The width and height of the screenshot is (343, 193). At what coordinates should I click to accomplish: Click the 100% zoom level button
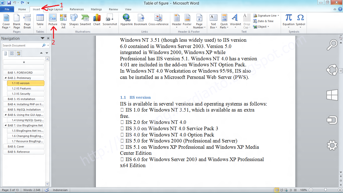point(304,190)
